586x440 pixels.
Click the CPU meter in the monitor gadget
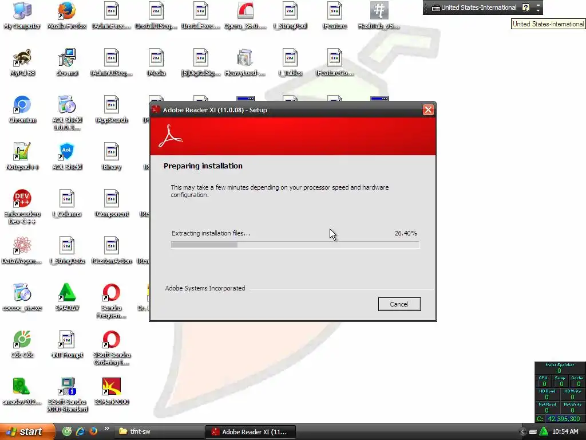[x=544, y=381]
